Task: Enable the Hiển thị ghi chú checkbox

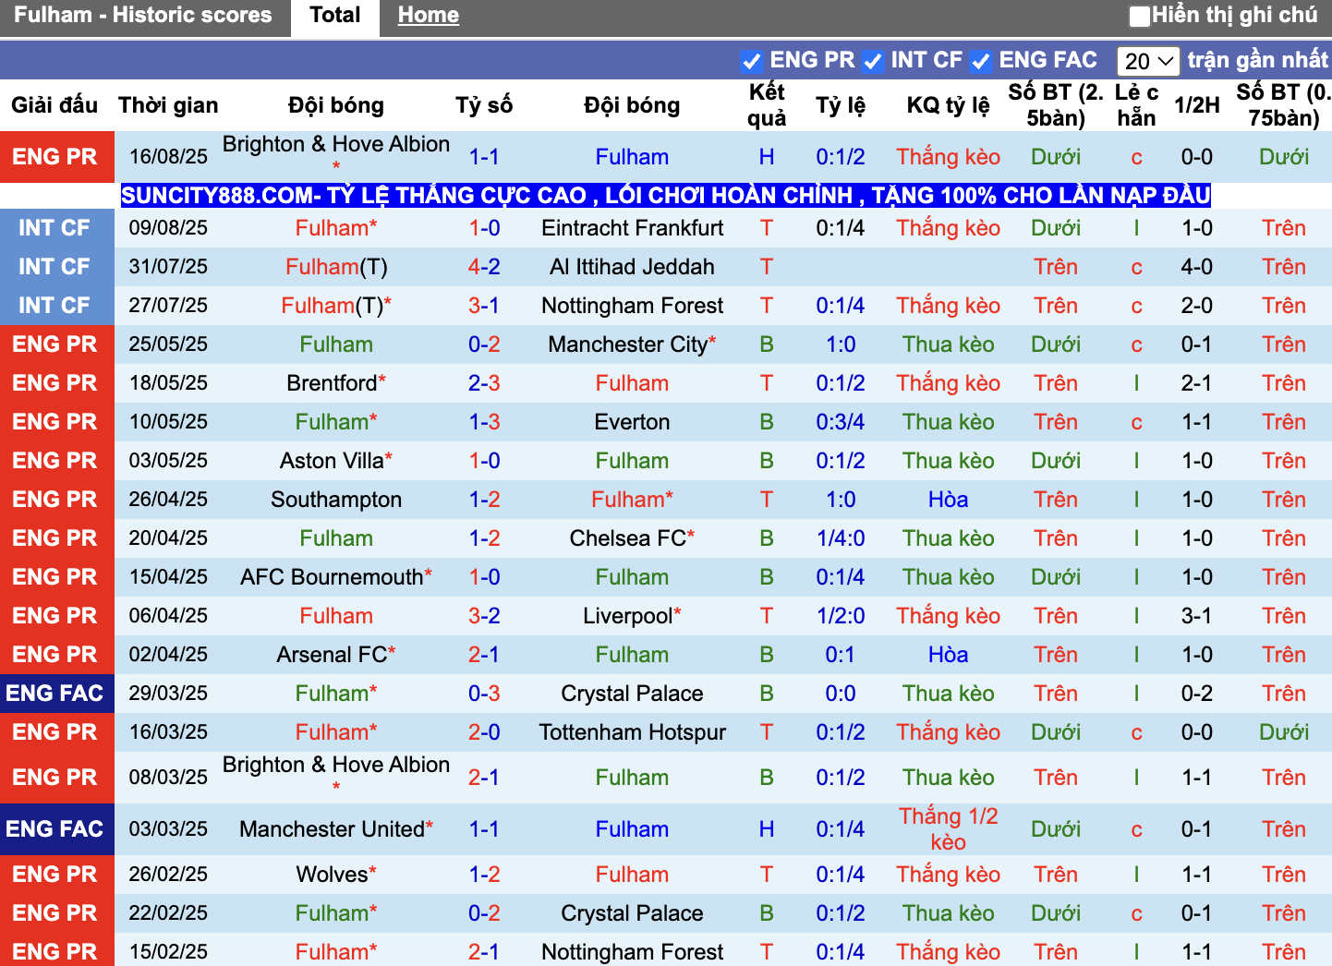Action: pyautogui.click(x=1140, y=16)
